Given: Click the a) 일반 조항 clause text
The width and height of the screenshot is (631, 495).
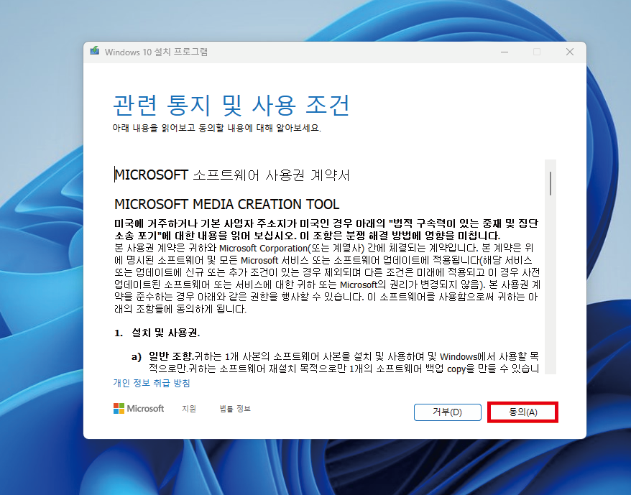Looking at the screenshot, I should (335, 362).
